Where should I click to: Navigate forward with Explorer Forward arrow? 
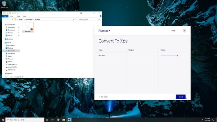click(7, 20)
